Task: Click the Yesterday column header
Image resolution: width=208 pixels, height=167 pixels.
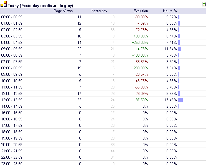Action: [x=99, y=11]
